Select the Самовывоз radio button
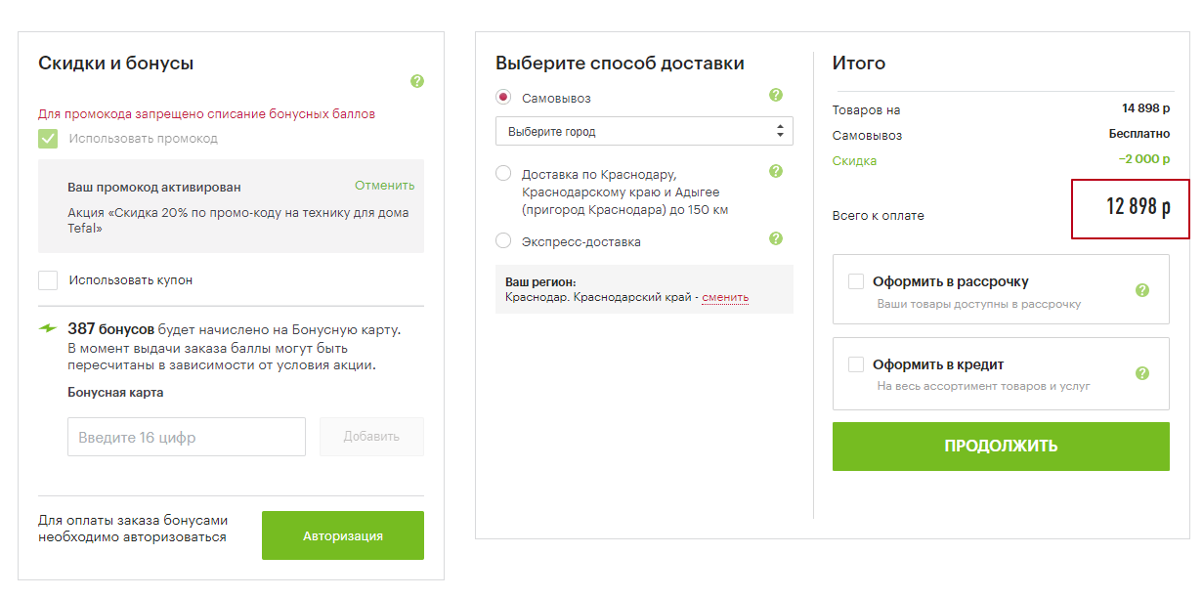Image resolution: width=1203 pixels, height=597 pixels. click(x=503, y=98)
